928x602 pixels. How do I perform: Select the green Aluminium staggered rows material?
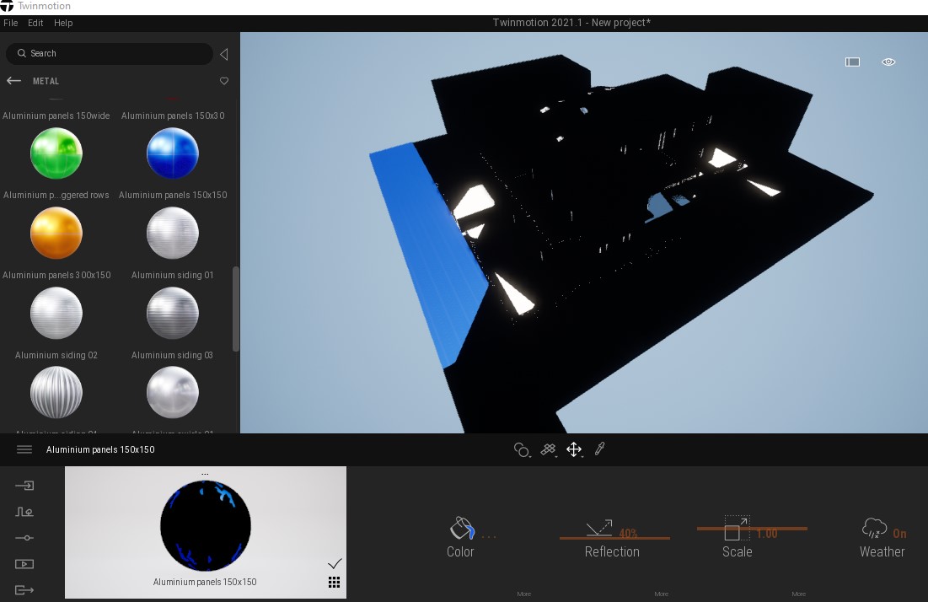click(x=56, y=153)
